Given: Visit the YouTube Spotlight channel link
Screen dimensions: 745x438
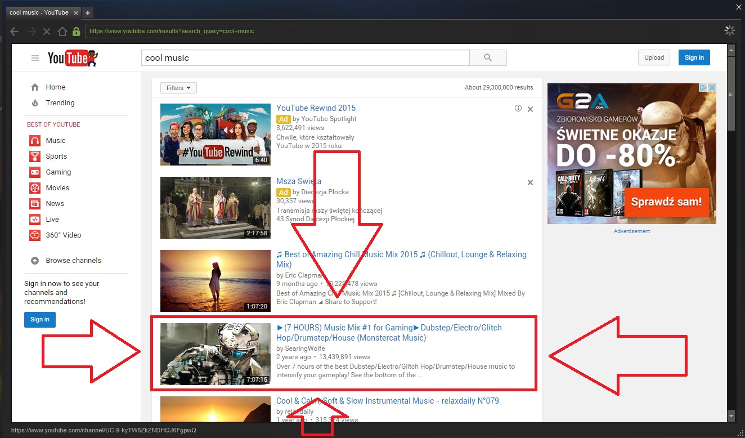Looking at the screenshot, I should 329,119.
